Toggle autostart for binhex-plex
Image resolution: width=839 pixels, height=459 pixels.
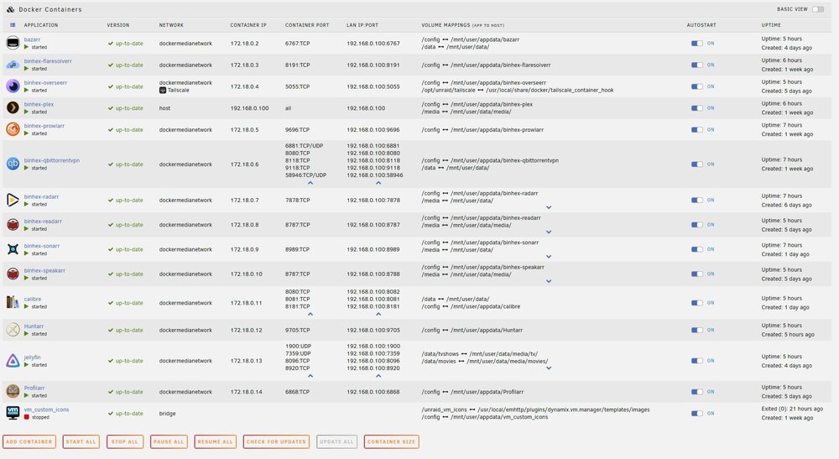pyautogui.click(x=696, y=108)
